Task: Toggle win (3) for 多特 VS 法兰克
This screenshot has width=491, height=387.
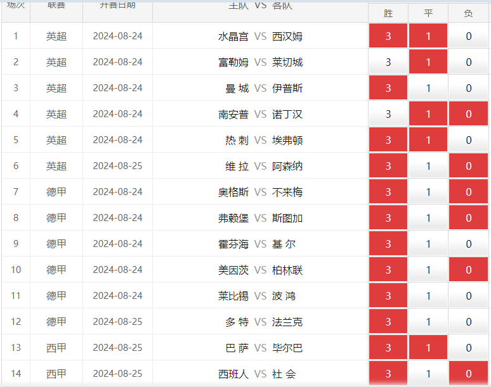Action: (x=388, y=321)
